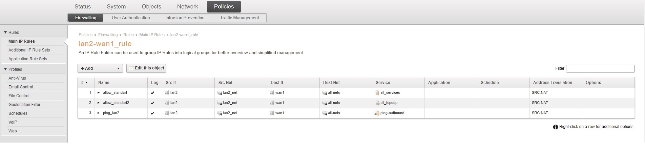Click the ping-outbound service icon
The height and width of the screenshot is (149, 645).
click(x=377, y=113)
